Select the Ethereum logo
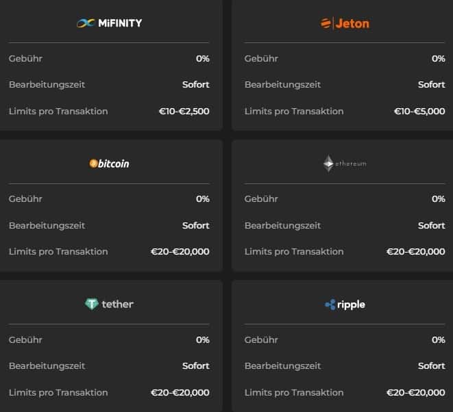Image resolution: width=453 pixels, height=412 pixels. tap(345, 164)
